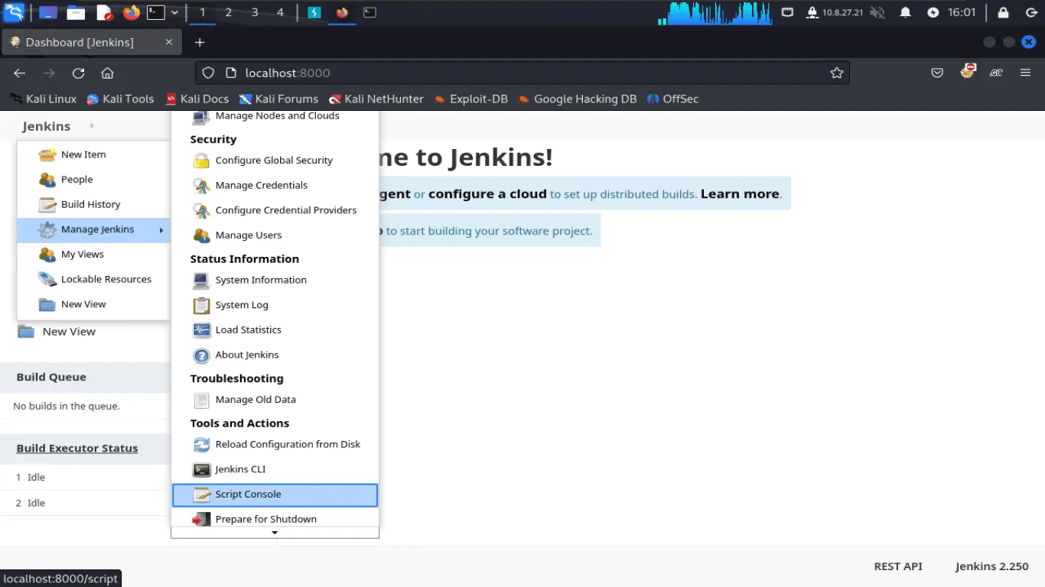Click the People icon in popup menu
The height and width of the screenshot is (587, 1045).
click(x=47, y=180)
